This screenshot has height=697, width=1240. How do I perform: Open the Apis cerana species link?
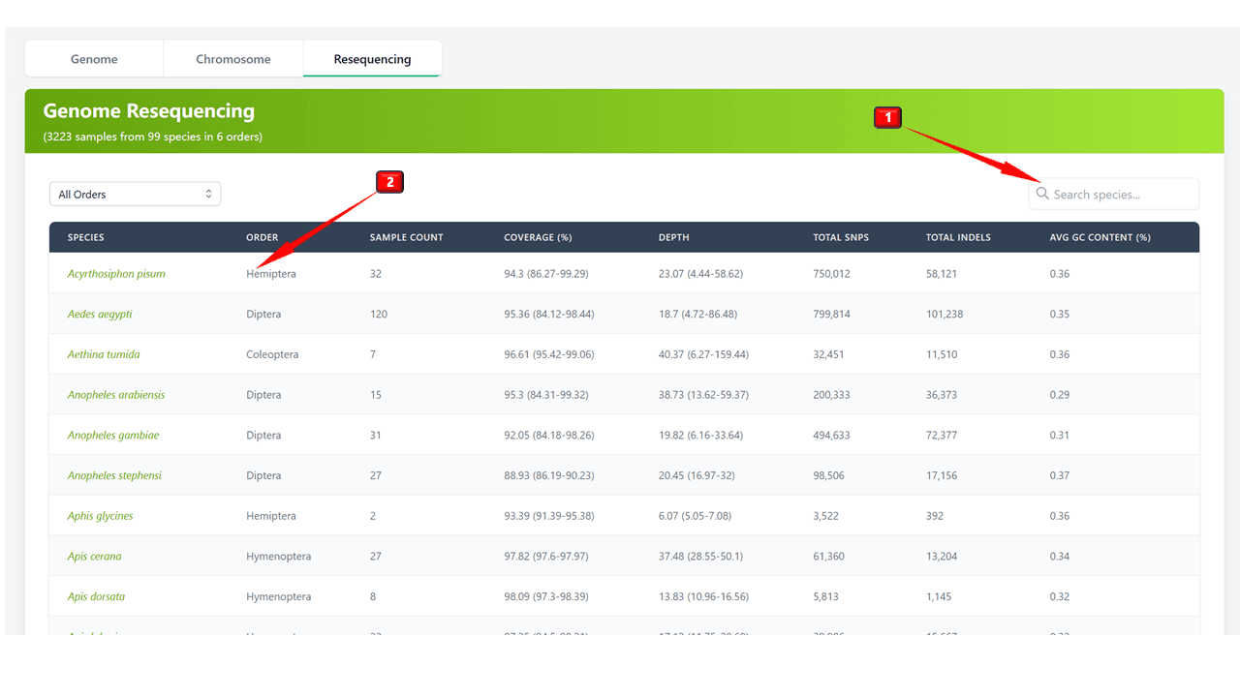coord(95,557)
